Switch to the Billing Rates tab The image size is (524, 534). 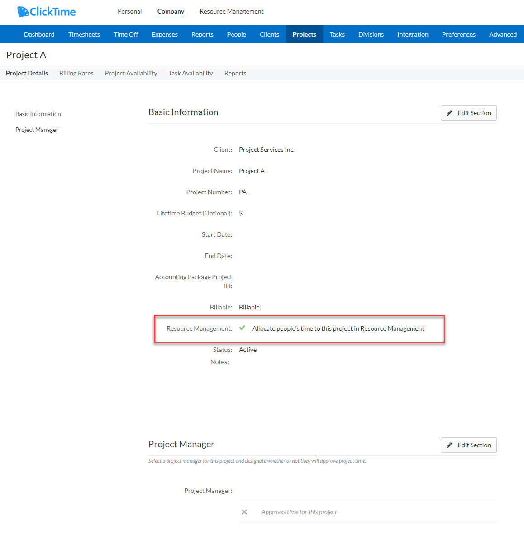click(76, 73)
